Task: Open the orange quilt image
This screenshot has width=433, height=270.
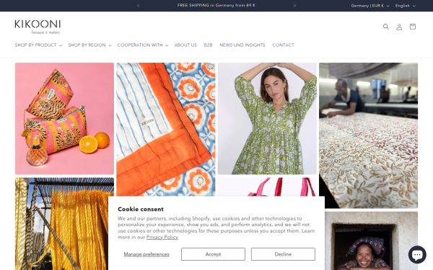Action: pyautogui.click(x=166, y=129)
